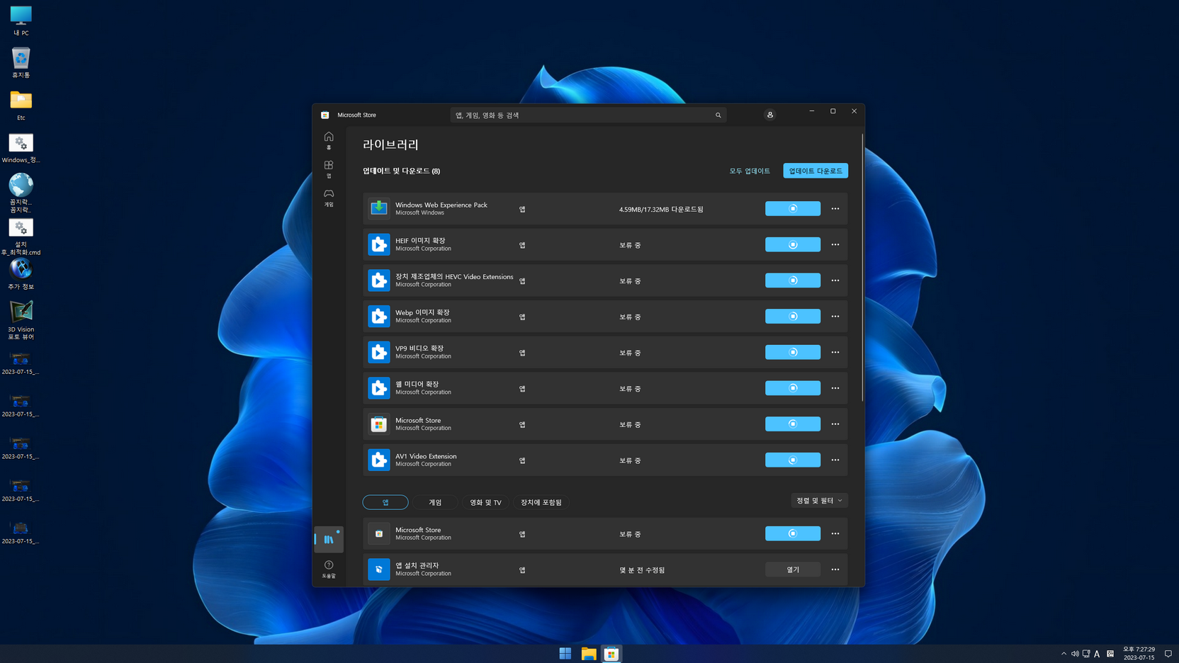Expand the 정렬 및 필터 dropdown
The height and width of the screenshot is (663, 1179).
[819, 501]
